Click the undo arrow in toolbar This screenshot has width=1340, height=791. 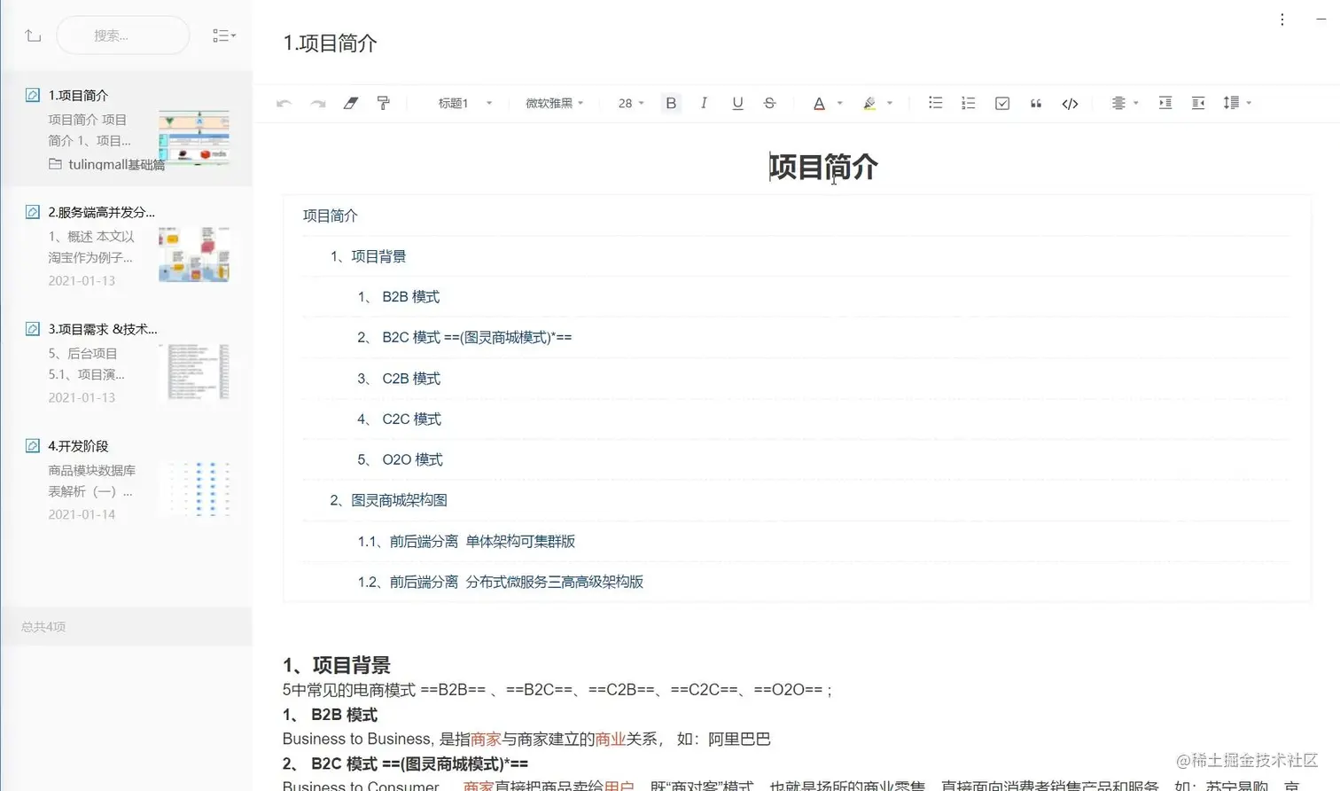pos(284,103)
